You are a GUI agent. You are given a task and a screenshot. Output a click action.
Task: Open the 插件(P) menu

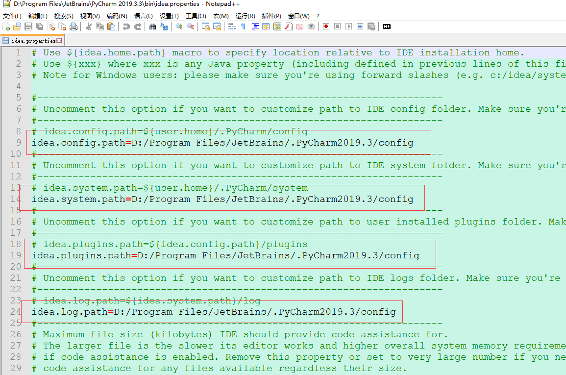(271, 16)
